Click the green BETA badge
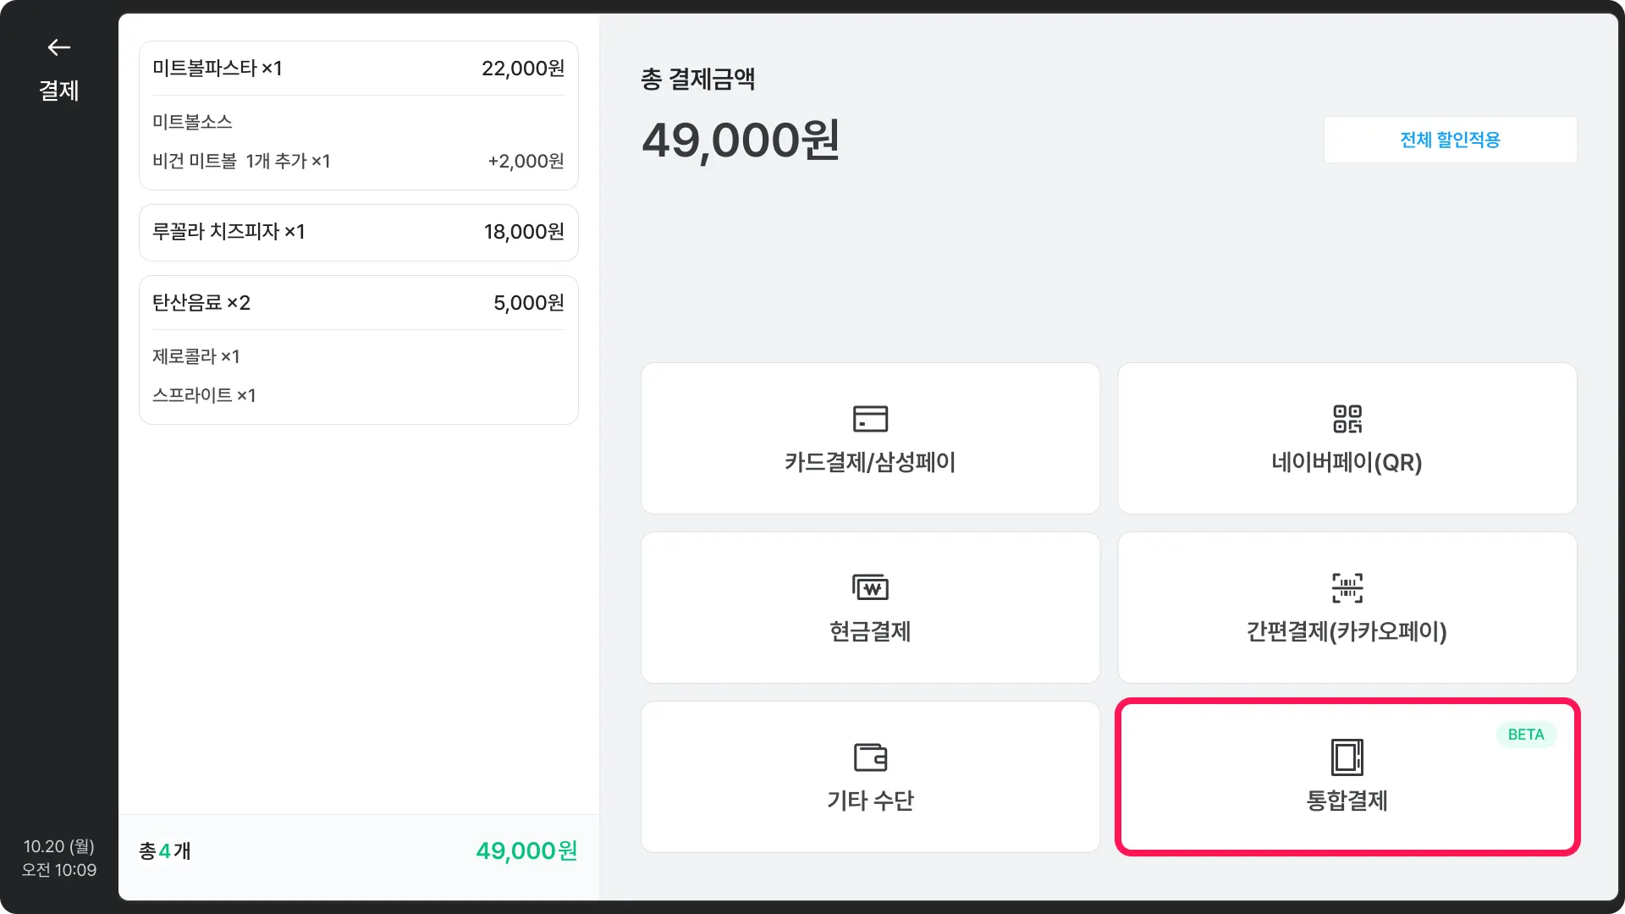This screenshot has height=914, width=1625. [1525, 735]
